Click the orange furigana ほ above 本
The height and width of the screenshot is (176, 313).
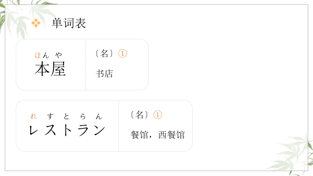(x=38, y=55)
